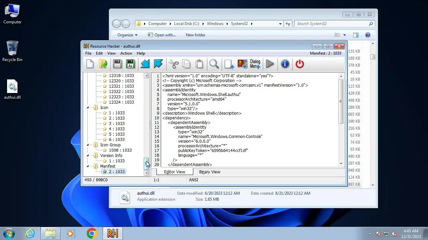Click the blue down-left arrow toolbar icon
This screenshot has width=428, height=240.
tap(145, 64)
